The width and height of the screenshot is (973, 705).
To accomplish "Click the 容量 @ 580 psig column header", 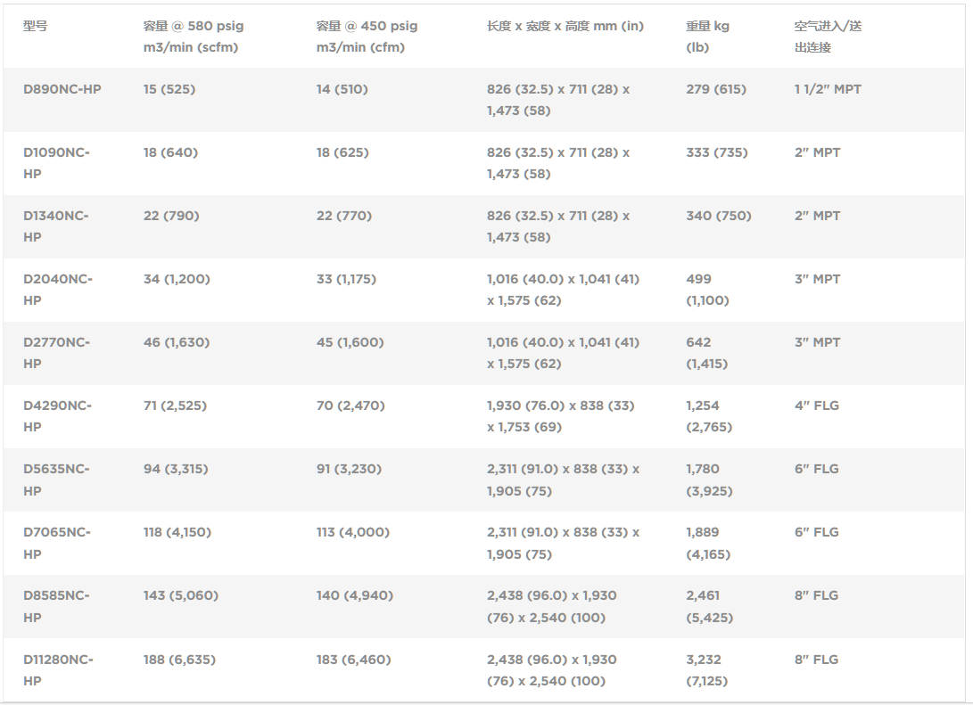I will click(x=194, y=37).
